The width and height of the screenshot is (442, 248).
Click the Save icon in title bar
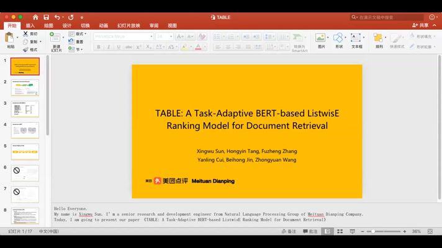(45, 17)
